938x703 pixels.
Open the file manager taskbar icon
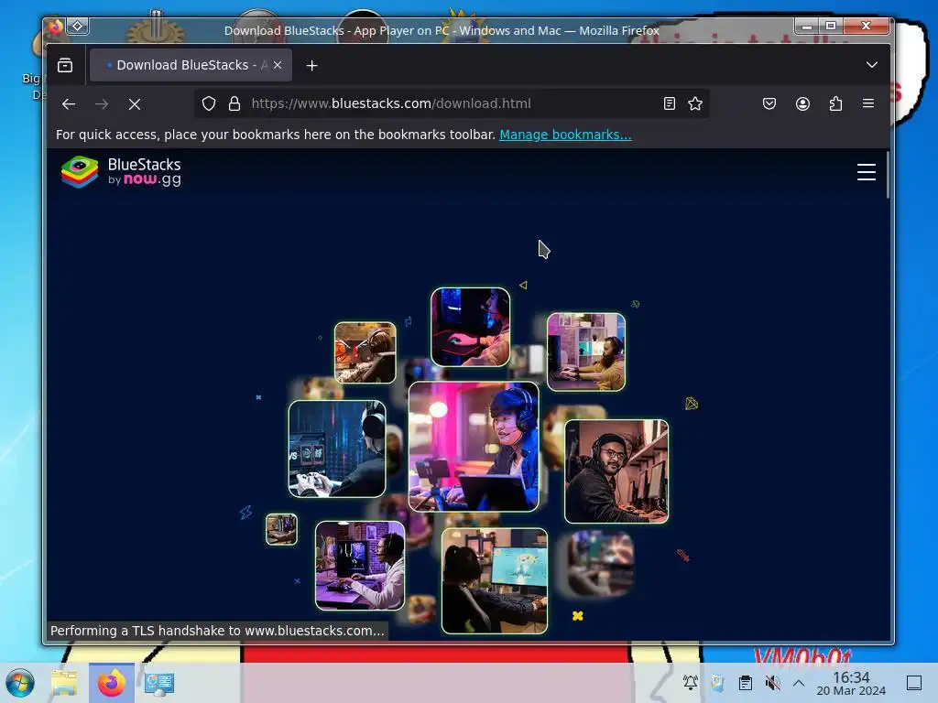coord(65,683)
